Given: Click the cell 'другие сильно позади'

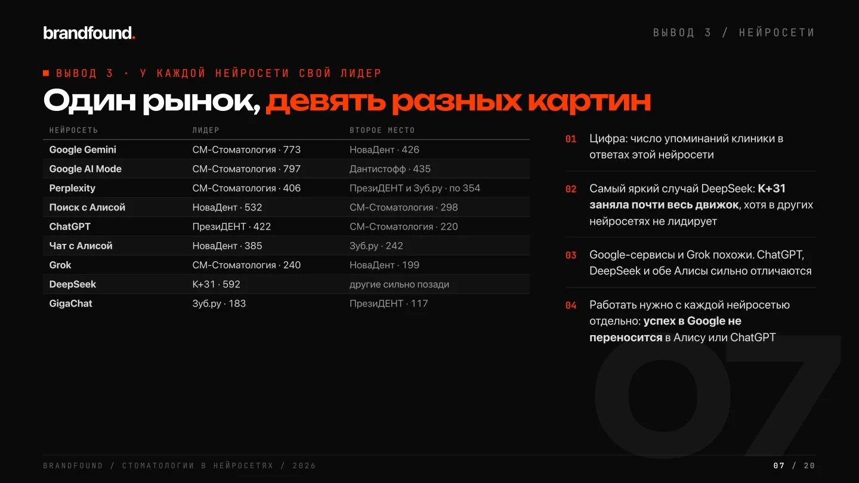Looking at the screenshot, I should click(399, 284).
